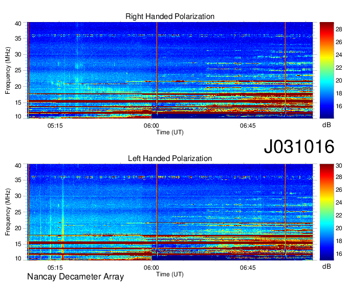Click the 06:45 time label under top plot
The height and width of the screenshot is (283, 348).
(x=248, y=126)
